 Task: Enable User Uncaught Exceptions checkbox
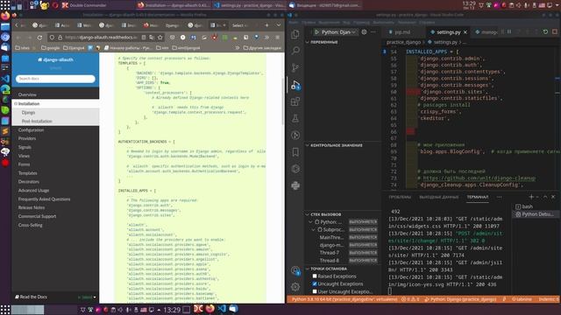(315, 291)
